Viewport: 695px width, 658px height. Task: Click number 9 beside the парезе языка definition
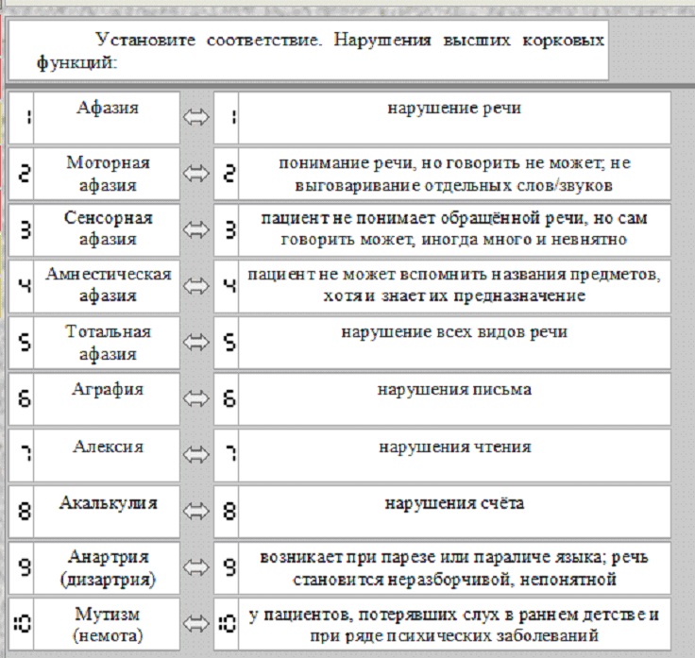(x=227, y=567)
